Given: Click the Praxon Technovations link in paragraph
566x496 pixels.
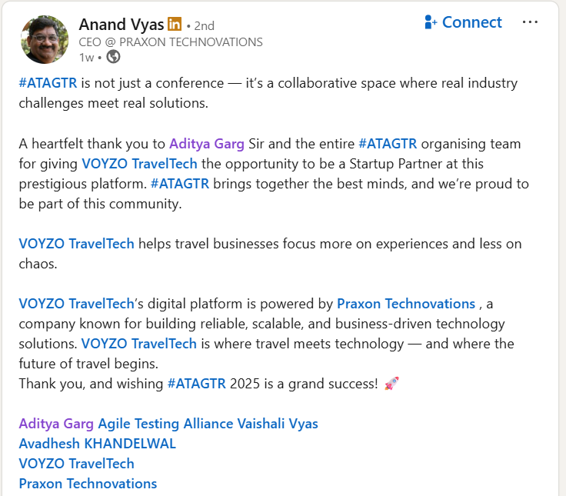Looking at the screenshot, I should (406, 304).
